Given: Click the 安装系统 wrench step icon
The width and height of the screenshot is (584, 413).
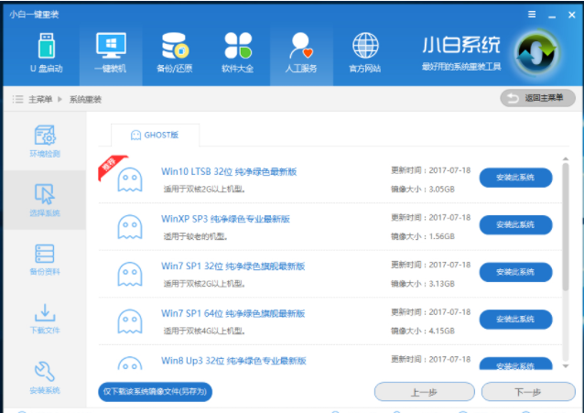Looking at the screenshot, I should [x=44, y=377].
